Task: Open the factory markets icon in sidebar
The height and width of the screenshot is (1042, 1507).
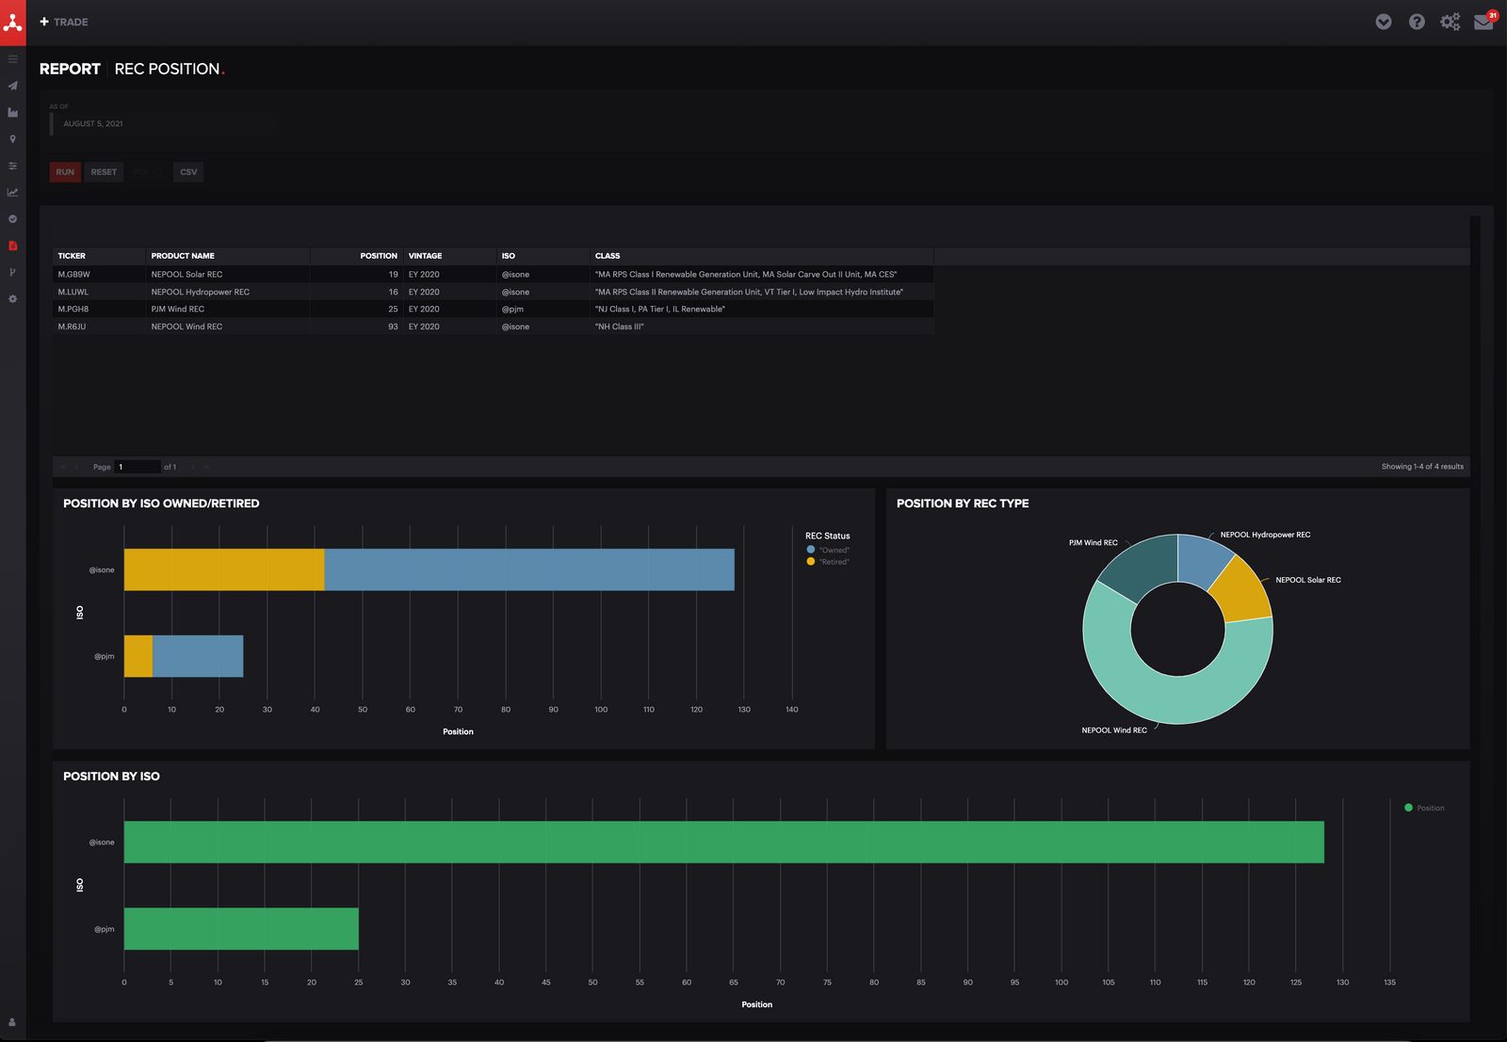Action: pos(12,112)
